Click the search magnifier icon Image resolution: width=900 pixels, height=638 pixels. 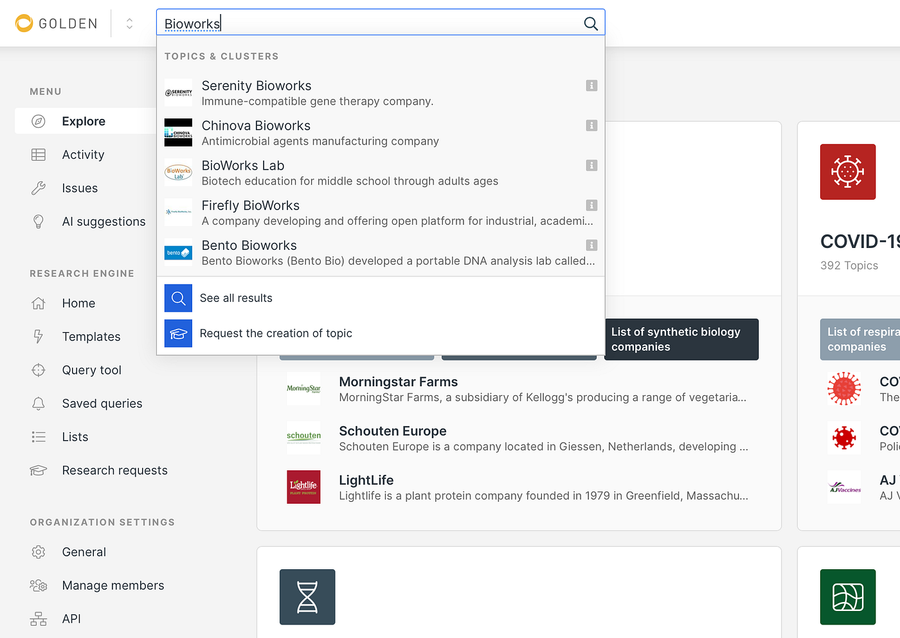(x=591, y=24)
